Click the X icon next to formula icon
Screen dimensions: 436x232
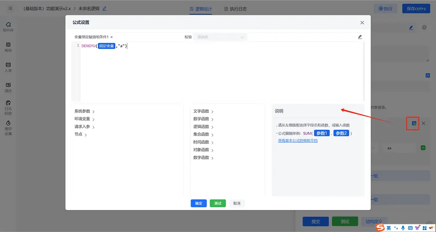click(423, 124)
